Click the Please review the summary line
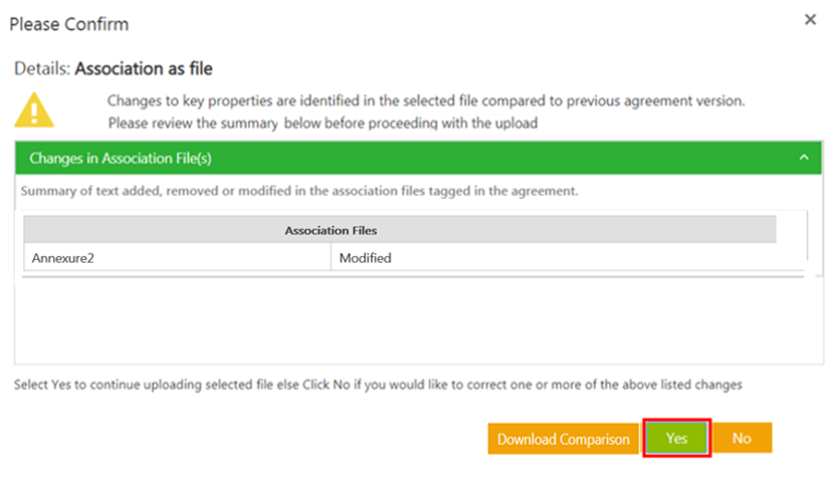 323,123
